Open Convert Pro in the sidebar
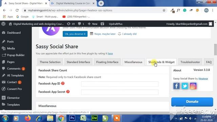 click(x=14, y=89)
